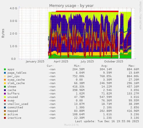
Task: Click the slab_cache yellow legend swatch
Action: [x=5, y=83]
